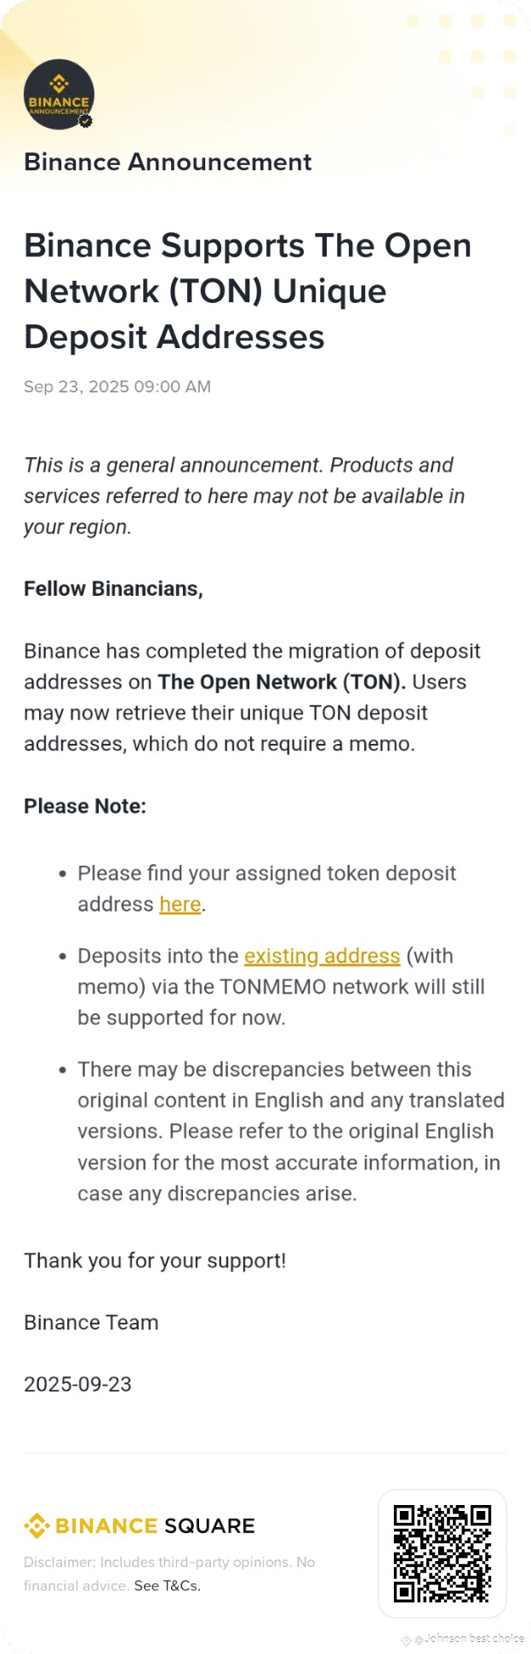The width and height of the screenshot is (531, 1654).
Task: Click the italic general announcement disclaimer
Action: click(x=244, y=496)
